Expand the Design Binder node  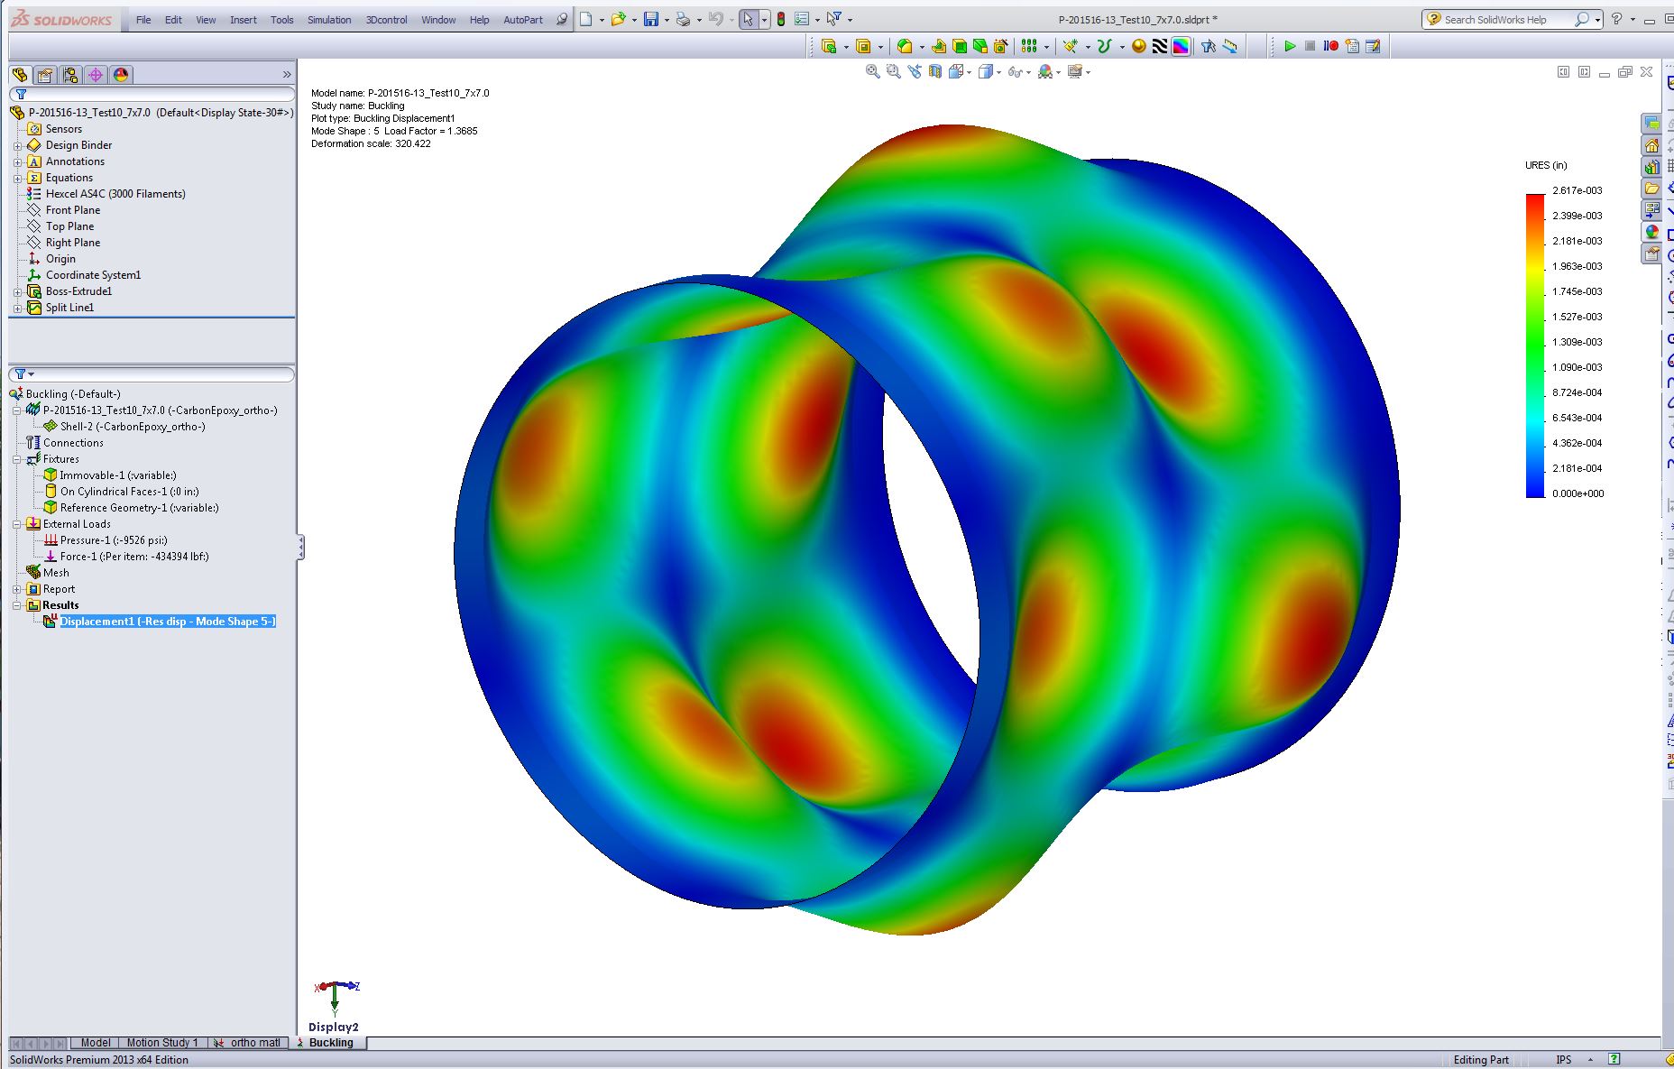(x=17, y=145)
